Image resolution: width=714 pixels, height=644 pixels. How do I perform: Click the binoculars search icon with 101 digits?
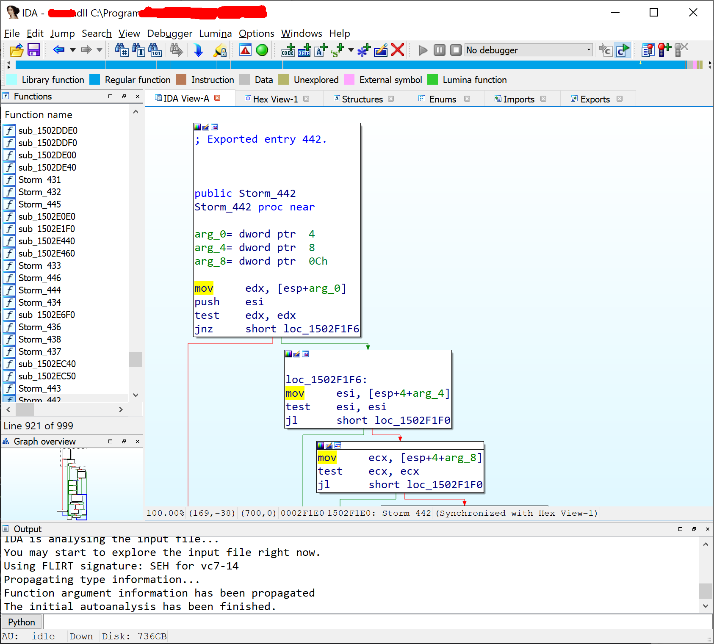(x=155, y=50)
